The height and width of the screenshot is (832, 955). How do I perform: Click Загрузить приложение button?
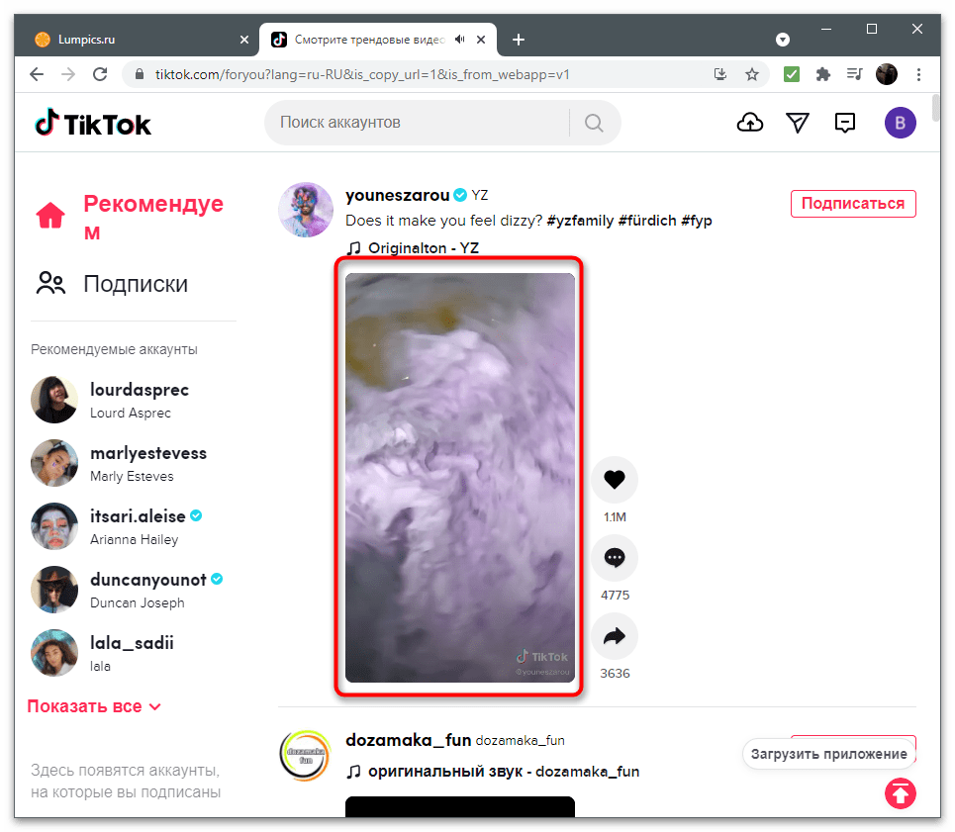[829, 754]
